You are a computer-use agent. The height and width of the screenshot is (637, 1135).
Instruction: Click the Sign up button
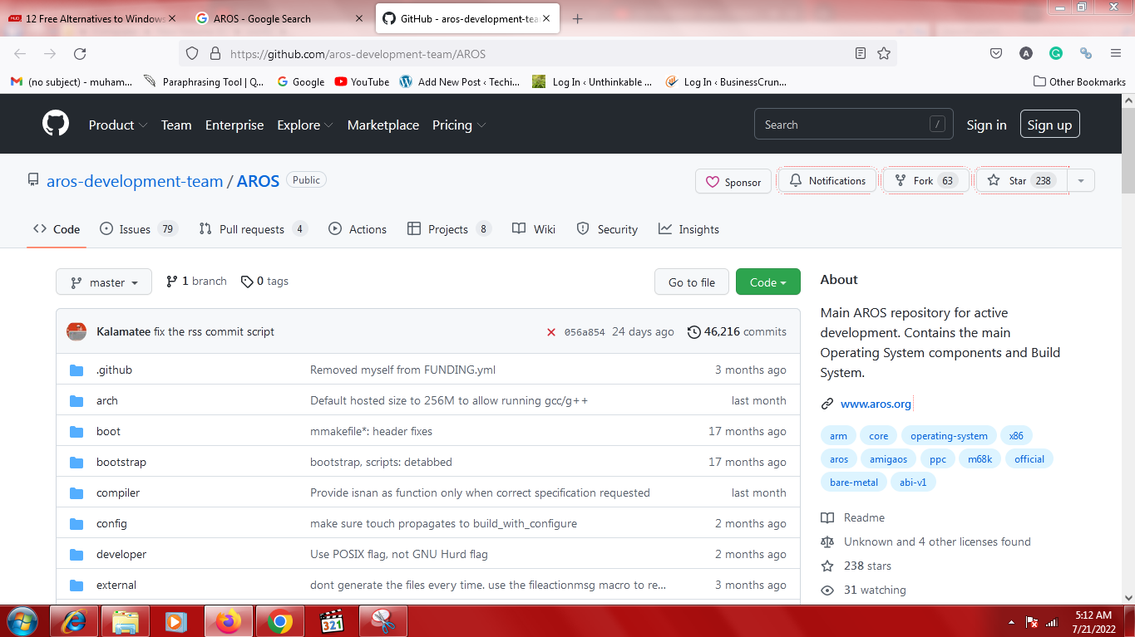(x=1049, y=125)
